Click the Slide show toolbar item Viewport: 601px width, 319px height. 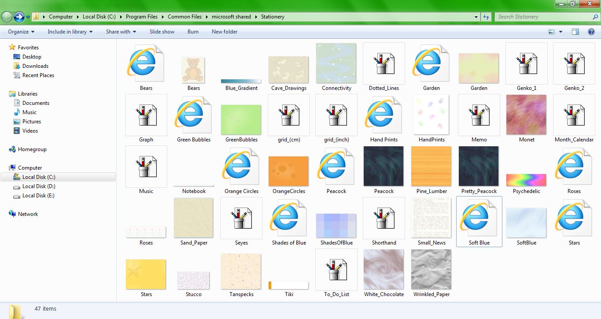tap(162, 31)
